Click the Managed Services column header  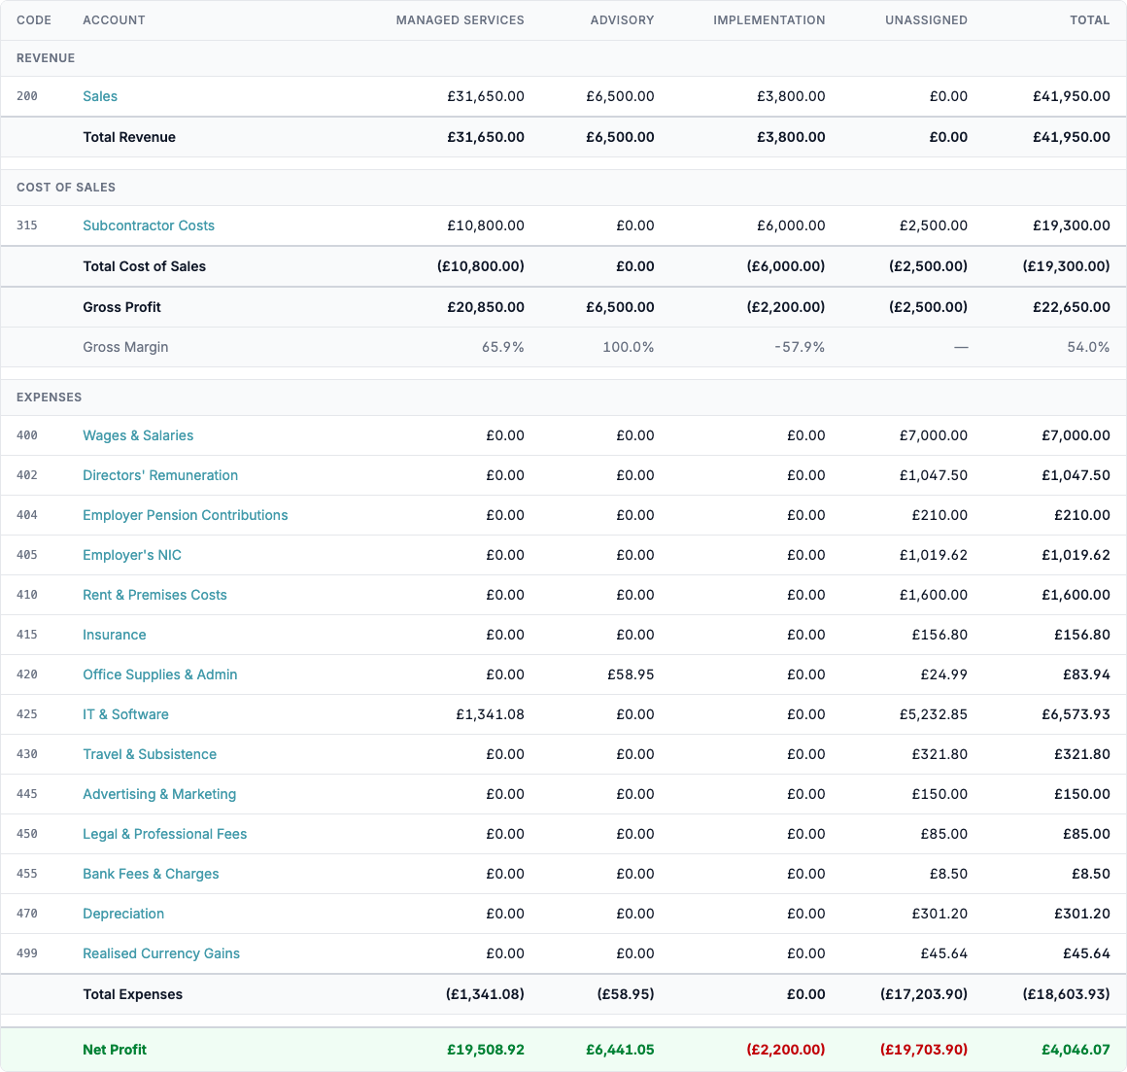460,20
